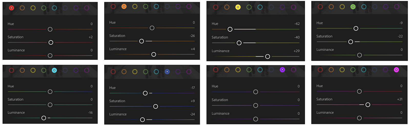Image resolution: width=410 pixels, height=127 pixels.
Task: Click the Hue value field showing -9
Action: coord(401,23)
